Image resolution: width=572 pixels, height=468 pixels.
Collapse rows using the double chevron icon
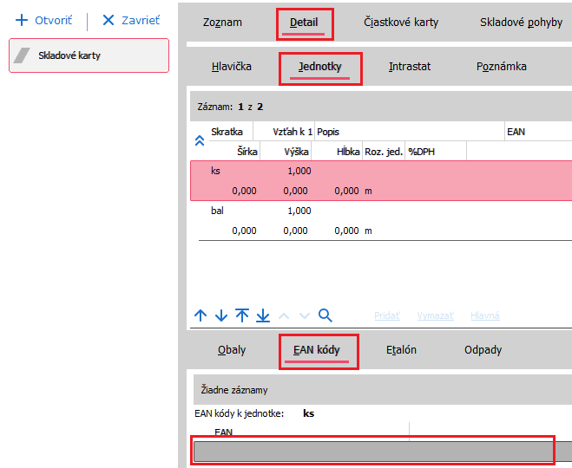tap(199, 140)
